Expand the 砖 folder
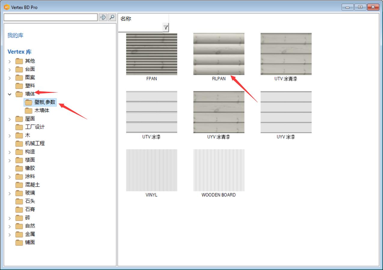Viewport: 383px width, 270px height. 10,218
